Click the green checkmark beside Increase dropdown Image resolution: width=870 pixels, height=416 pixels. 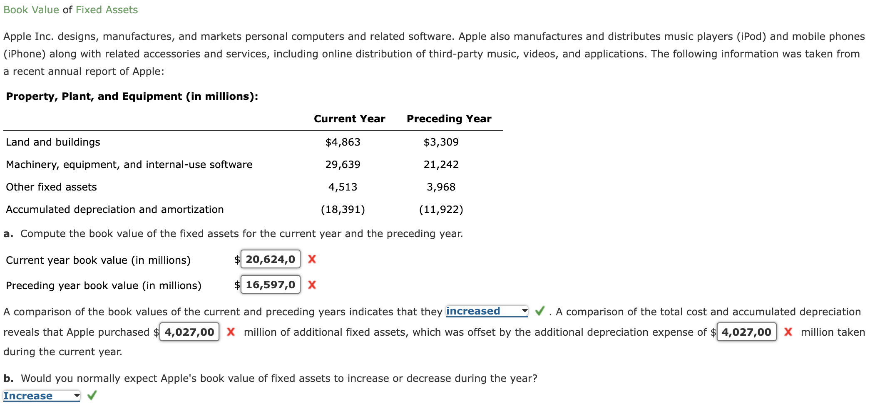91,396
